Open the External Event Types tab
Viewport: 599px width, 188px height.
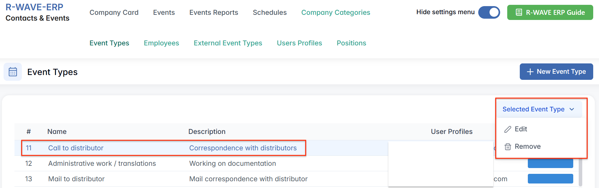(x=228, y=43)
